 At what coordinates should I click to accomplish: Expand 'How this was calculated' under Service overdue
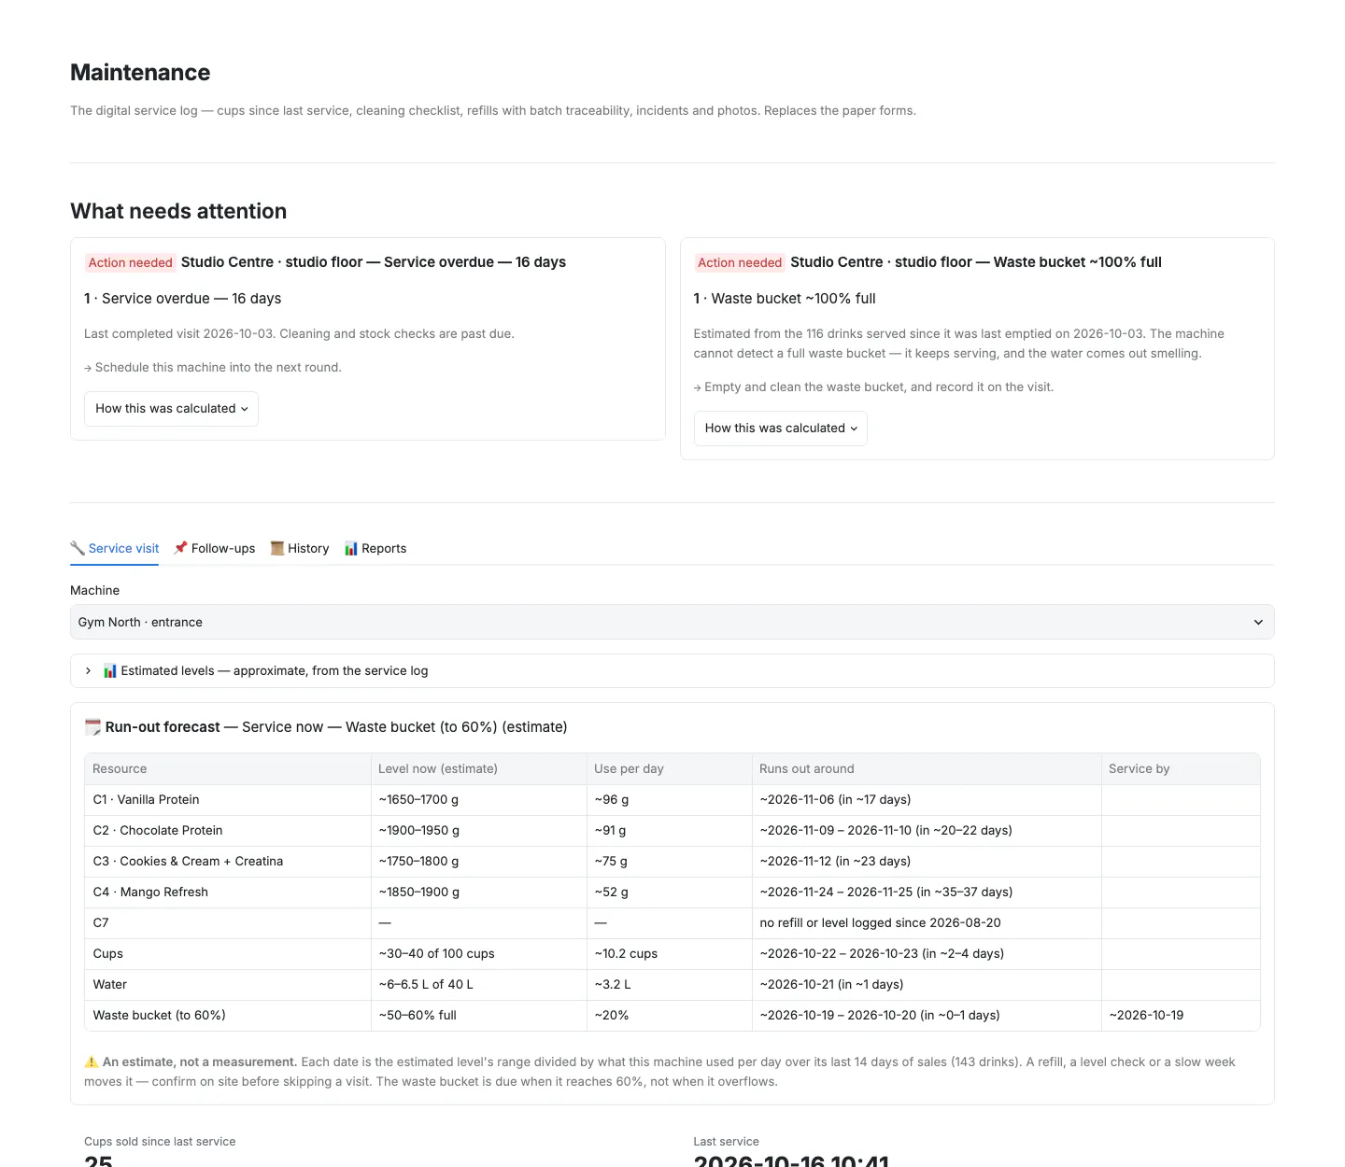pos(171,409)
